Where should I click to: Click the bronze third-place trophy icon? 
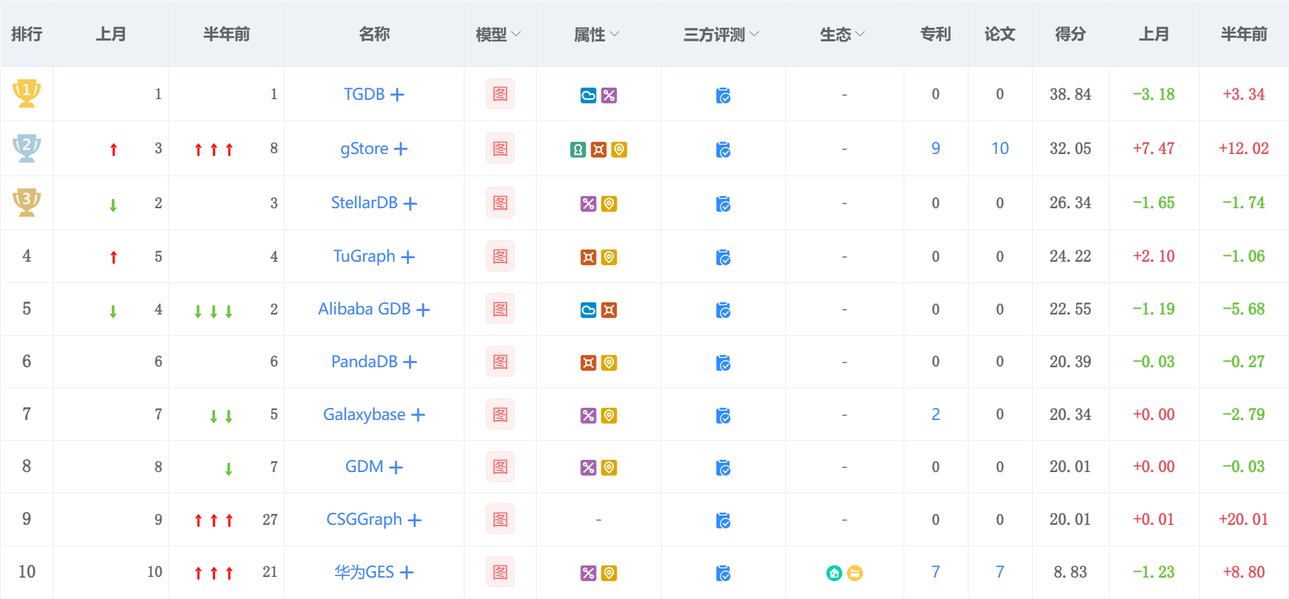click(26, 203)
